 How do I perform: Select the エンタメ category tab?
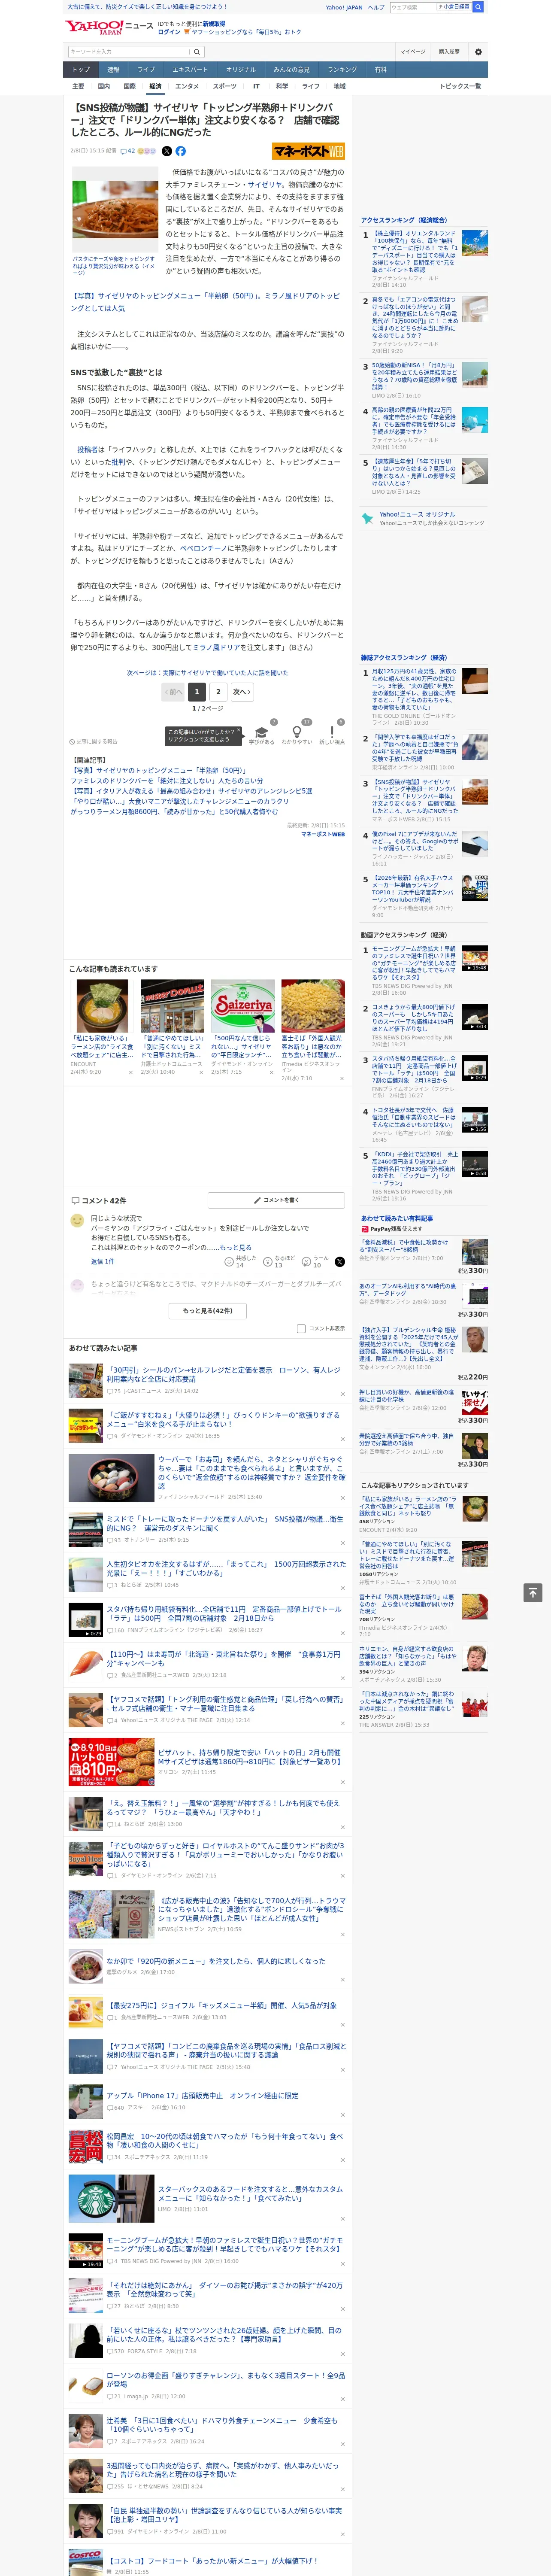tap(187, 86)
